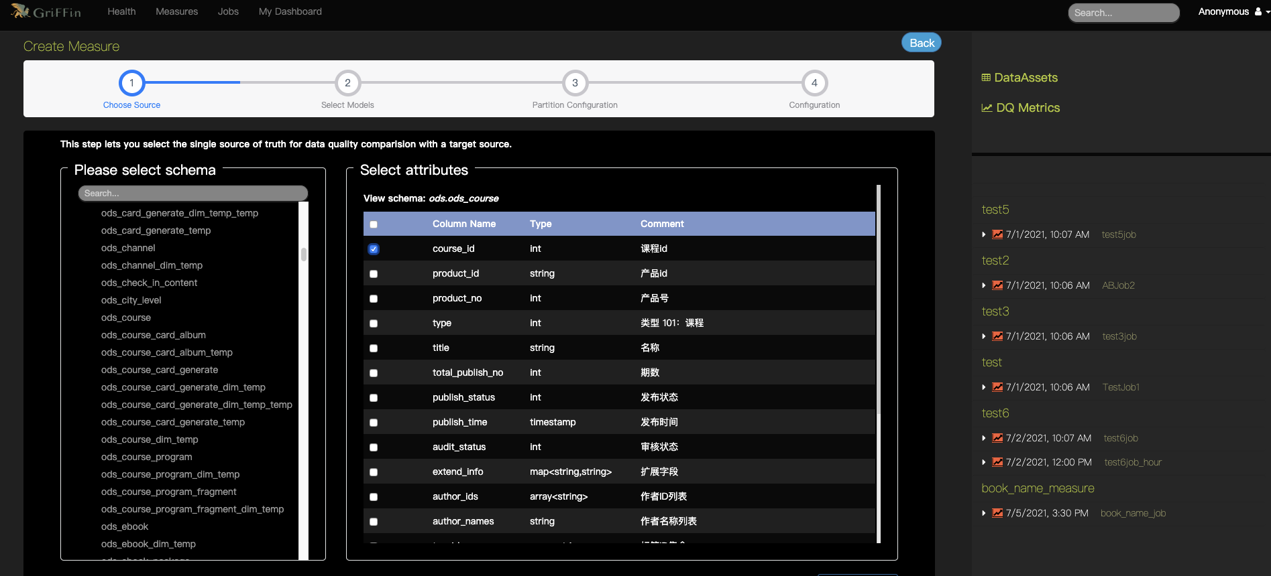1271x576 pixels.
Task: Select ods_ebook_dim_temp in schema list
Action: 148,544
